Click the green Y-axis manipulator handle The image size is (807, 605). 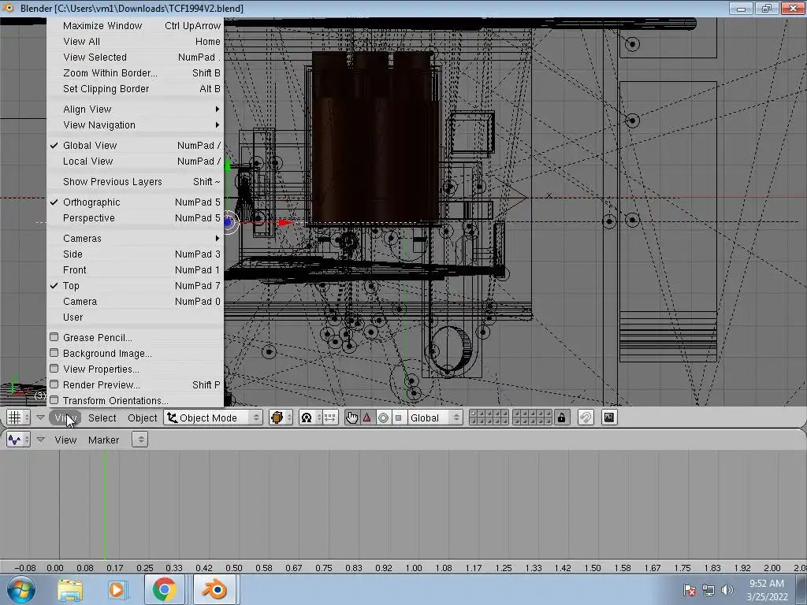point(227,165)
